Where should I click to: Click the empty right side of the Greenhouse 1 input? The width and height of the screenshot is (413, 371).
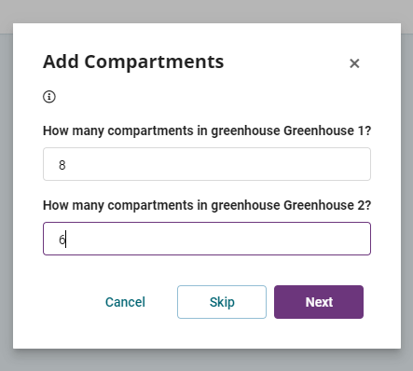click(x=280, y=164)
